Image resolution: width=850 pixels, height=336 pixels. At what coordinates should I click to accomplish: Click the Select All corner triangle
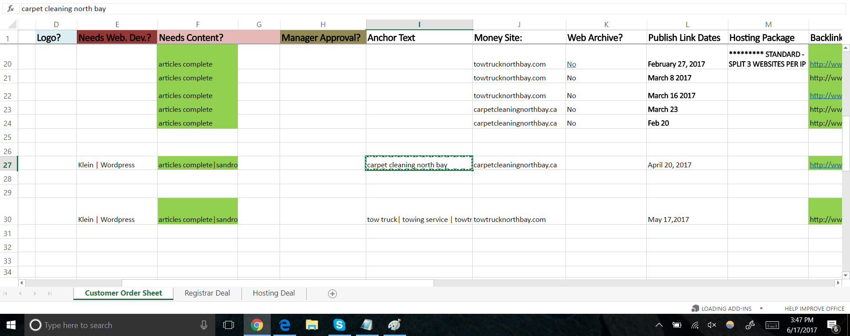click(12, 24)
